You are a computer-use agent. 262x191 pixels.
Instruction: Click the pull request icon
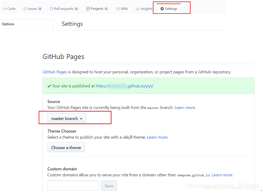click(x=51, y=9)
